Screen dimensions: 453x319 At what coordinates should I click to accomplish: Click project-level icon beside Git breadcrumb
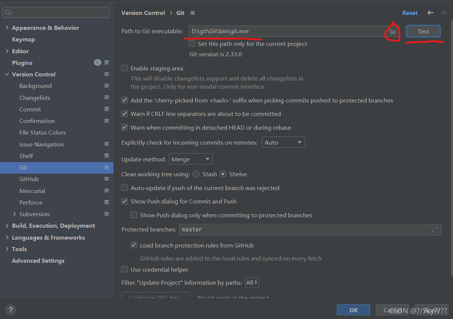[192, 13]
